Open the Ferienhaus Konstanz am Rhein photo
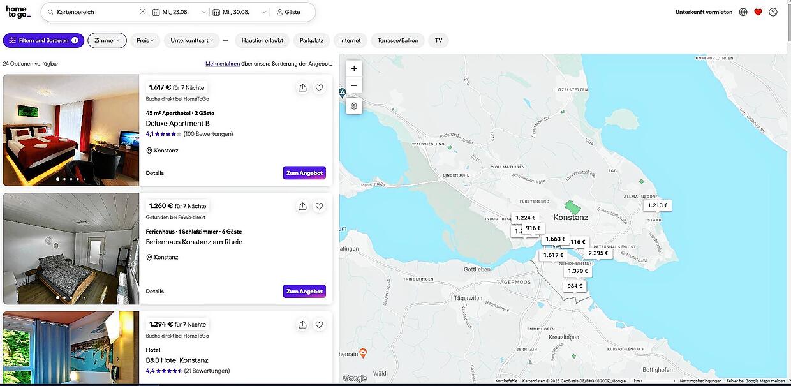This screenshot has width=791, height=386. (x=71, y=249)
